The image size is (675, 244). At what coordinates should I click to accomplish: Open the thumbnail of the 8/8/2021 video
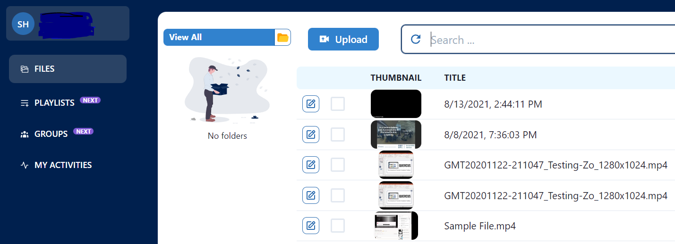[x=396, y=135]
